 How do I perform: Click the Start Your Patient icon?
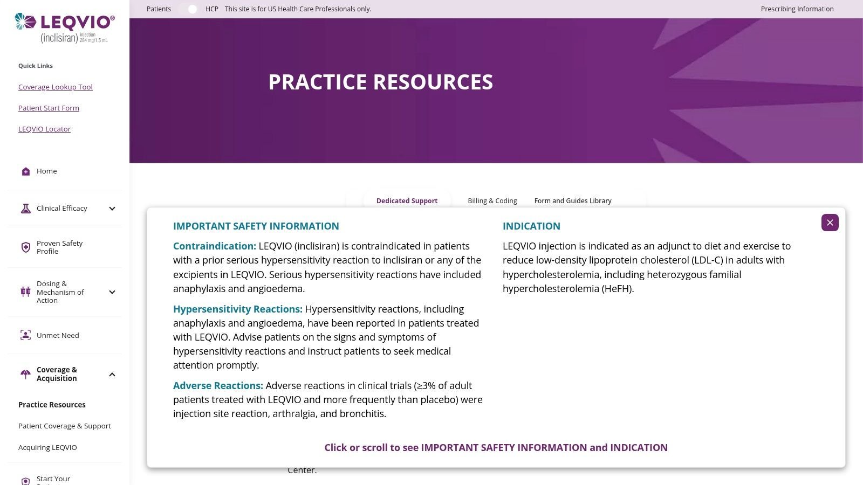click(x=25, y=481)
